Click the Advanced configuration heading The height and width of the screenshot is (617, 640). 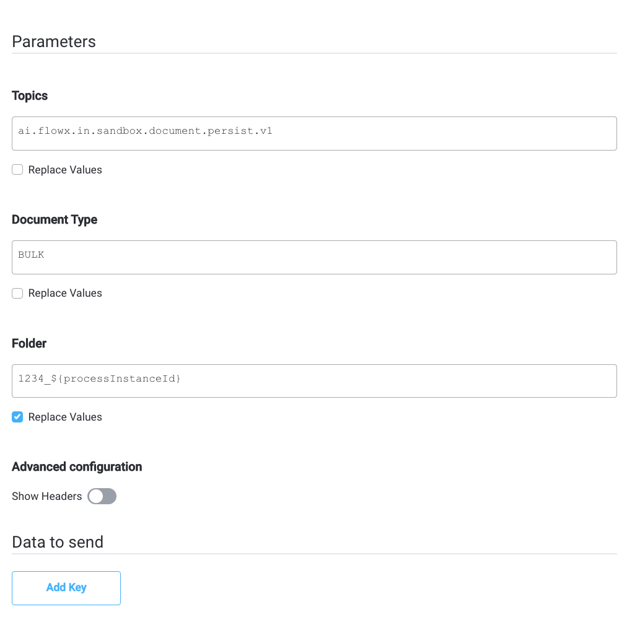[x=77, y=467]
